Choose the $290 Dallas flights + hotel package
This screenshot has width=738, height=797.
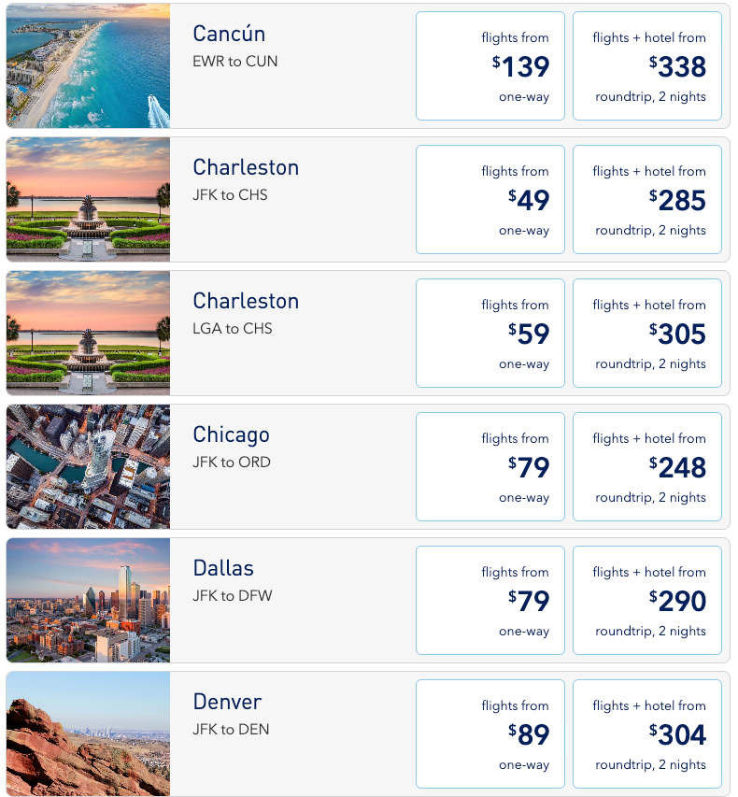click(x=647, y=601)
